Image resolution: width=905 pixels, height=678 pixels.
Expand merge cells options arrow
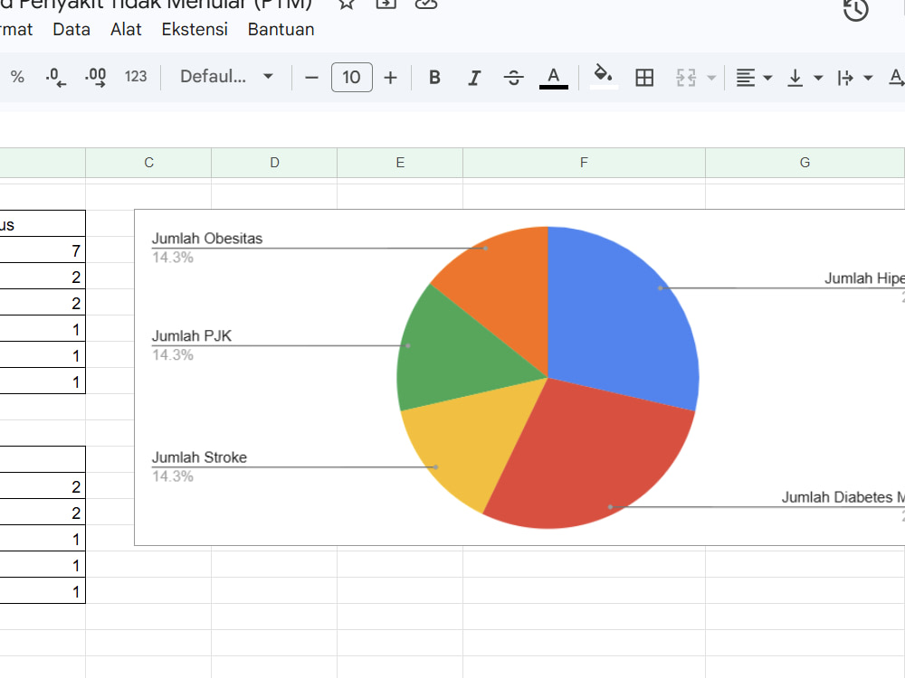coord(711,77)
